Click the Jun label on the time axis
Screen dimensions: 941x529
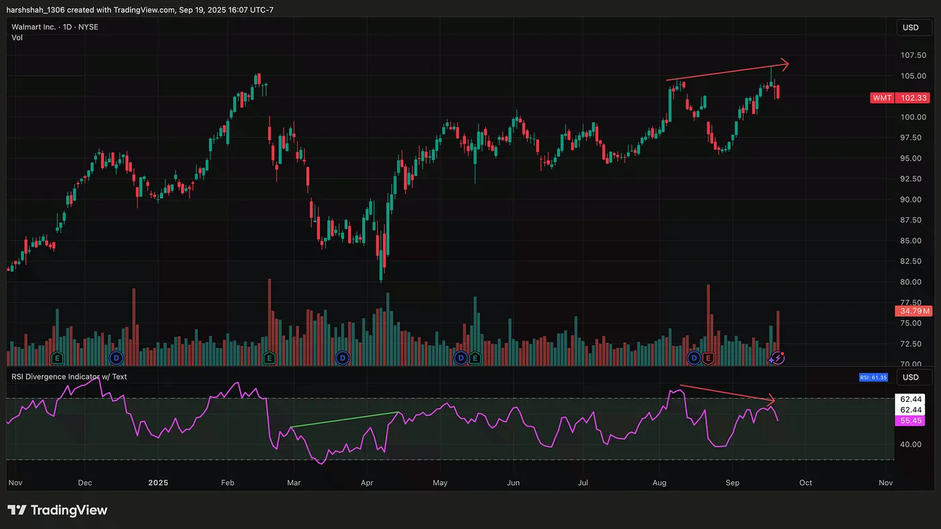513,483
